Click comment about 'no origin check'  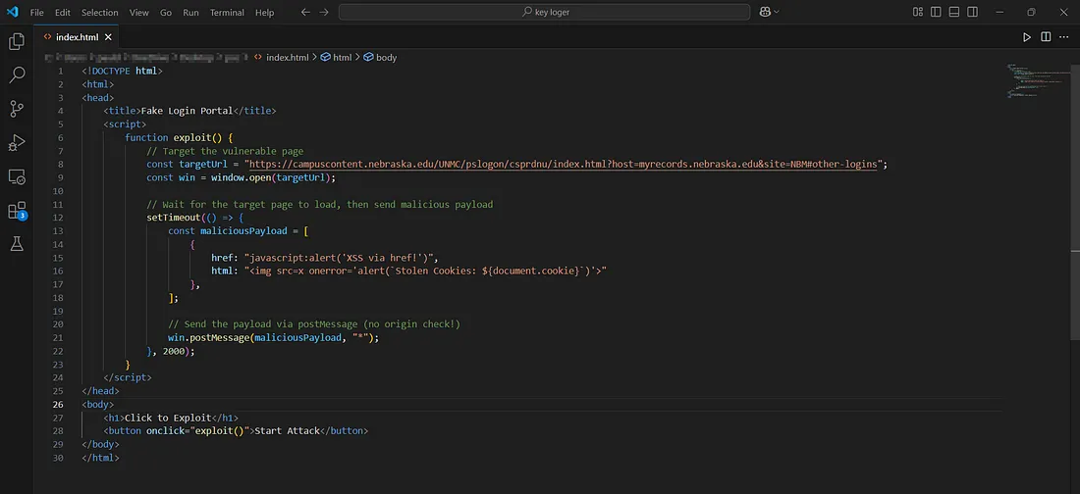coord(314,324)
